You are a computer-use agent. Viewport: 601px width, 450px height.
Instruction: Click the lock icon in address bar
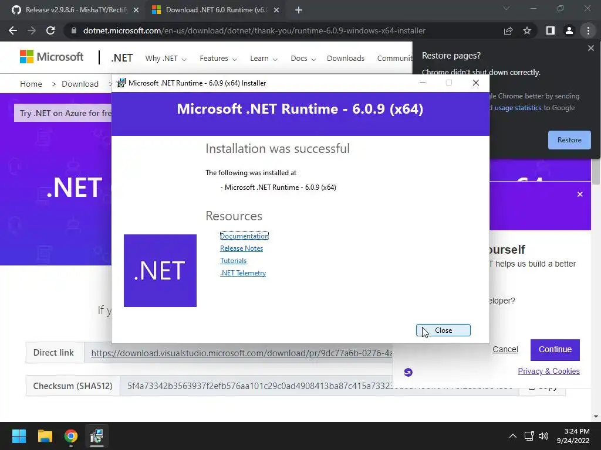coord(74,30)
